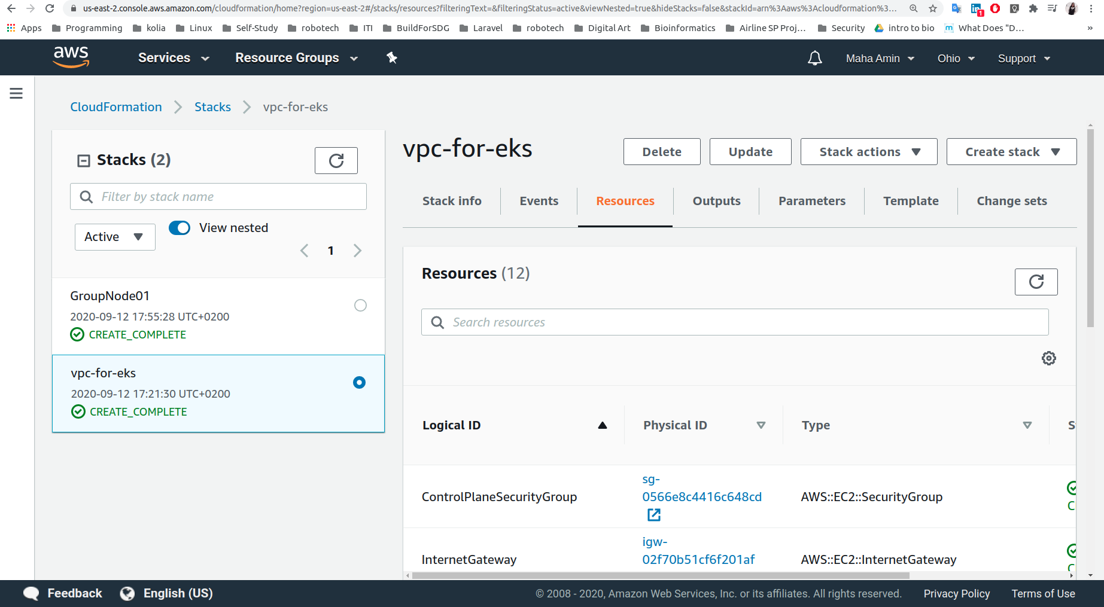Select the GroupNode01 stack radio button
The image size is (1104, 607).
(360, 306)
